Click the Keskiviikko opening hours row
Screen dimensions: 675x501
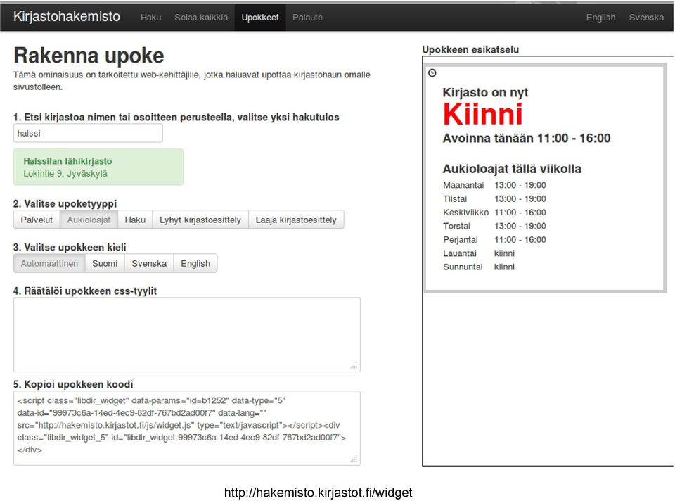point(494,213)
